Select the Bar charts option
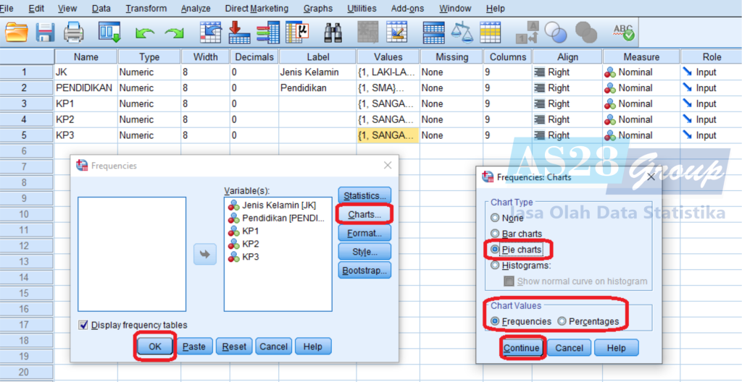The width and height of the screenshot is (742, 382). coord(496,234)
